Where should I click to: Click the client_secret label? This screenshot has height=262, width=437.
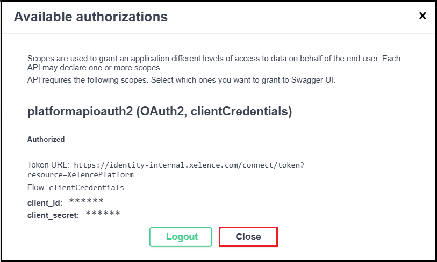[53, 215]
